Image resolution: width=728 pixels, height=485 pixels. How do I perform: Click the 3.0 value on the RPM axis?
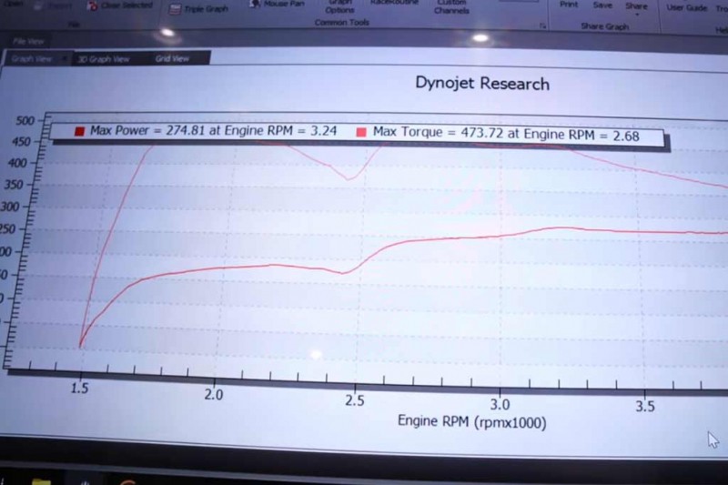pyautogui.click(x=500, y=404)
